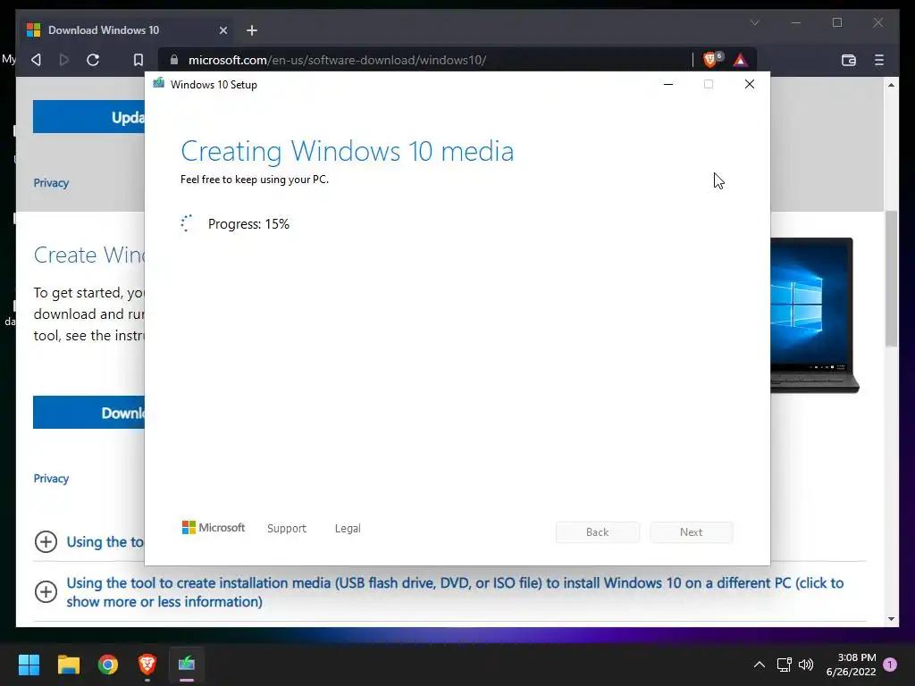Image resolution: width=915 pixels, height=686 pixels.
Task: Switch to Brave in the taskbar
Action: 147,665
